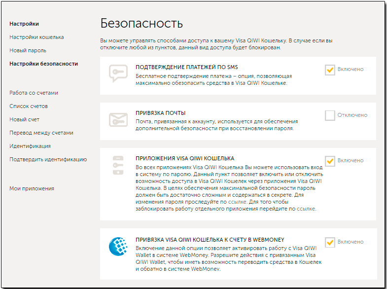Screen dimensions: 387x289
Task: Select Настройки безопасности in the sidebar
Action: point(44,64)
